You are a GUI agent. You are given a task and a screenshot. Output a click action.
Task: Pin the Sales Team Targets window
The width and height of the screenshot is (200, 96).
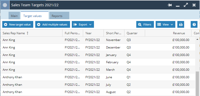click(170, 5)
